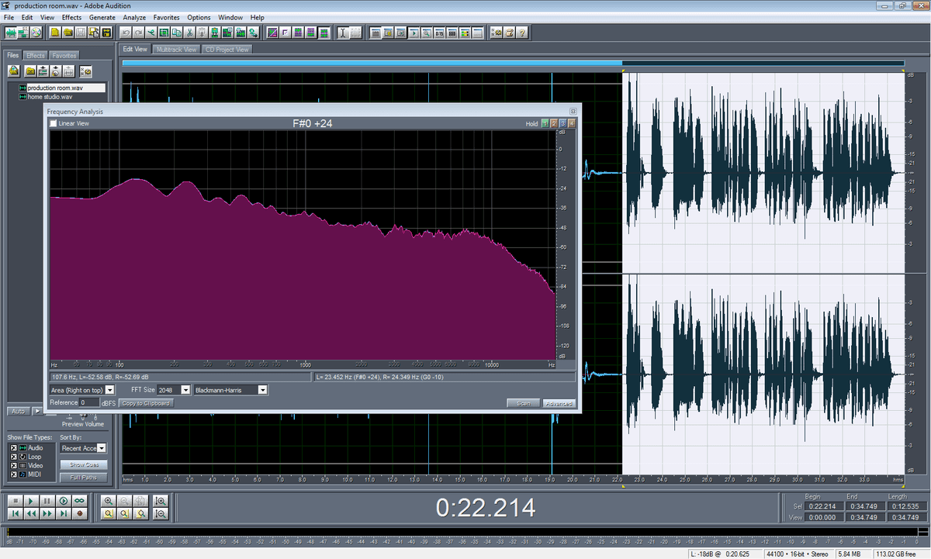
Task: Click the red Record button
Action: tap(80, 513)
